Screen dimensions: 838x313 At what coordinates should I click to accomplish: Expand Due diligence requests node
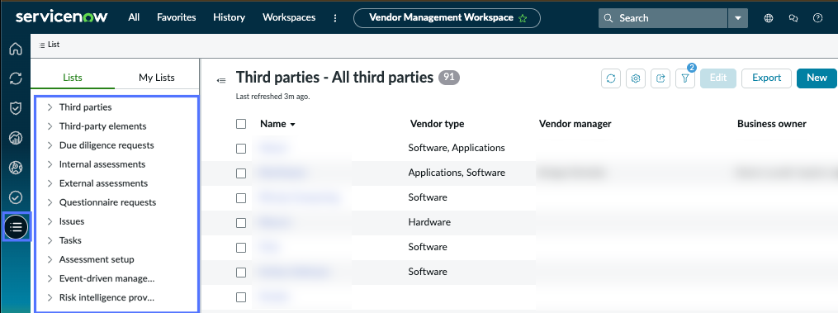50,145
